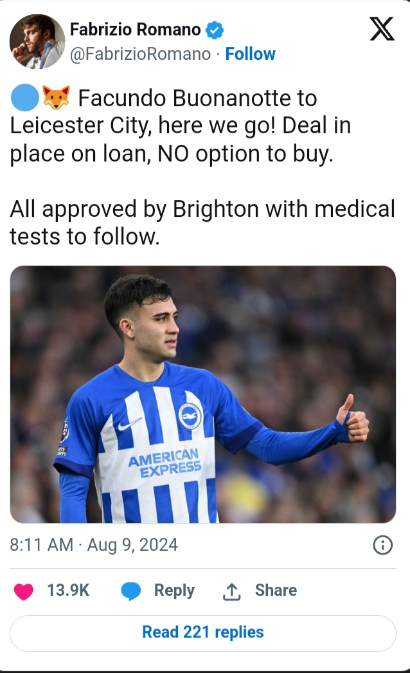Click the blue verified badge

[214, 30]
